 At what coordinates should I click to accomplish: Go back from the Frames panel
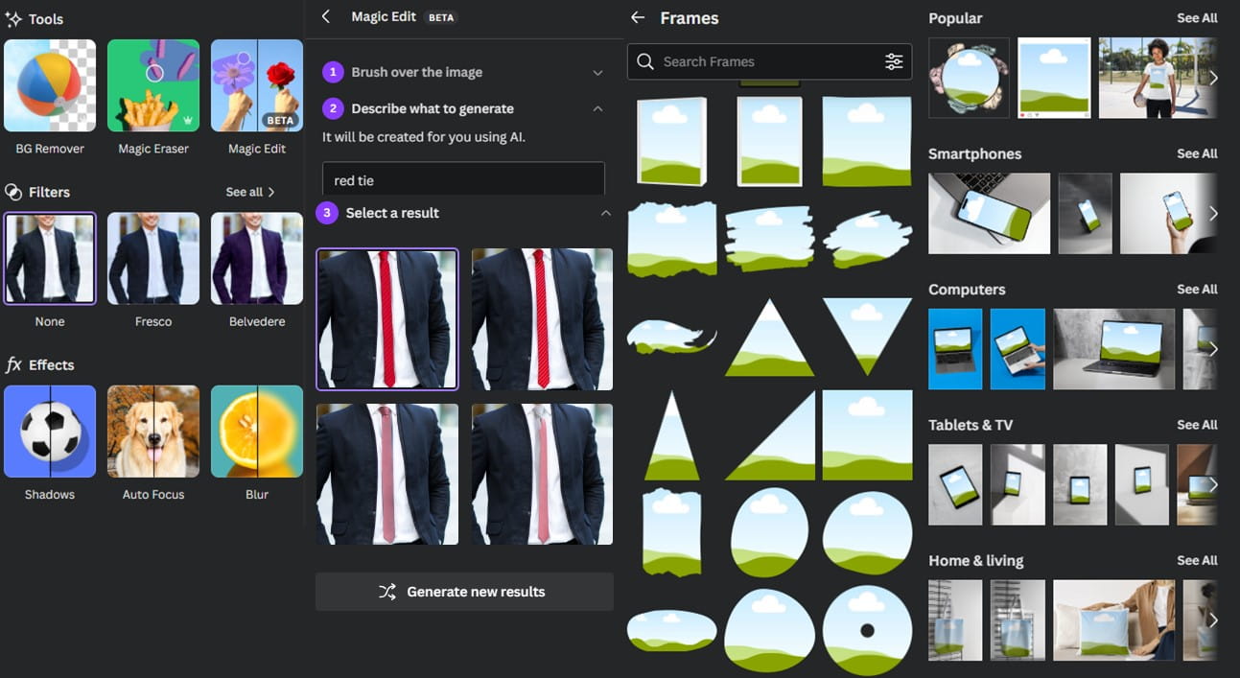point(639,18)
